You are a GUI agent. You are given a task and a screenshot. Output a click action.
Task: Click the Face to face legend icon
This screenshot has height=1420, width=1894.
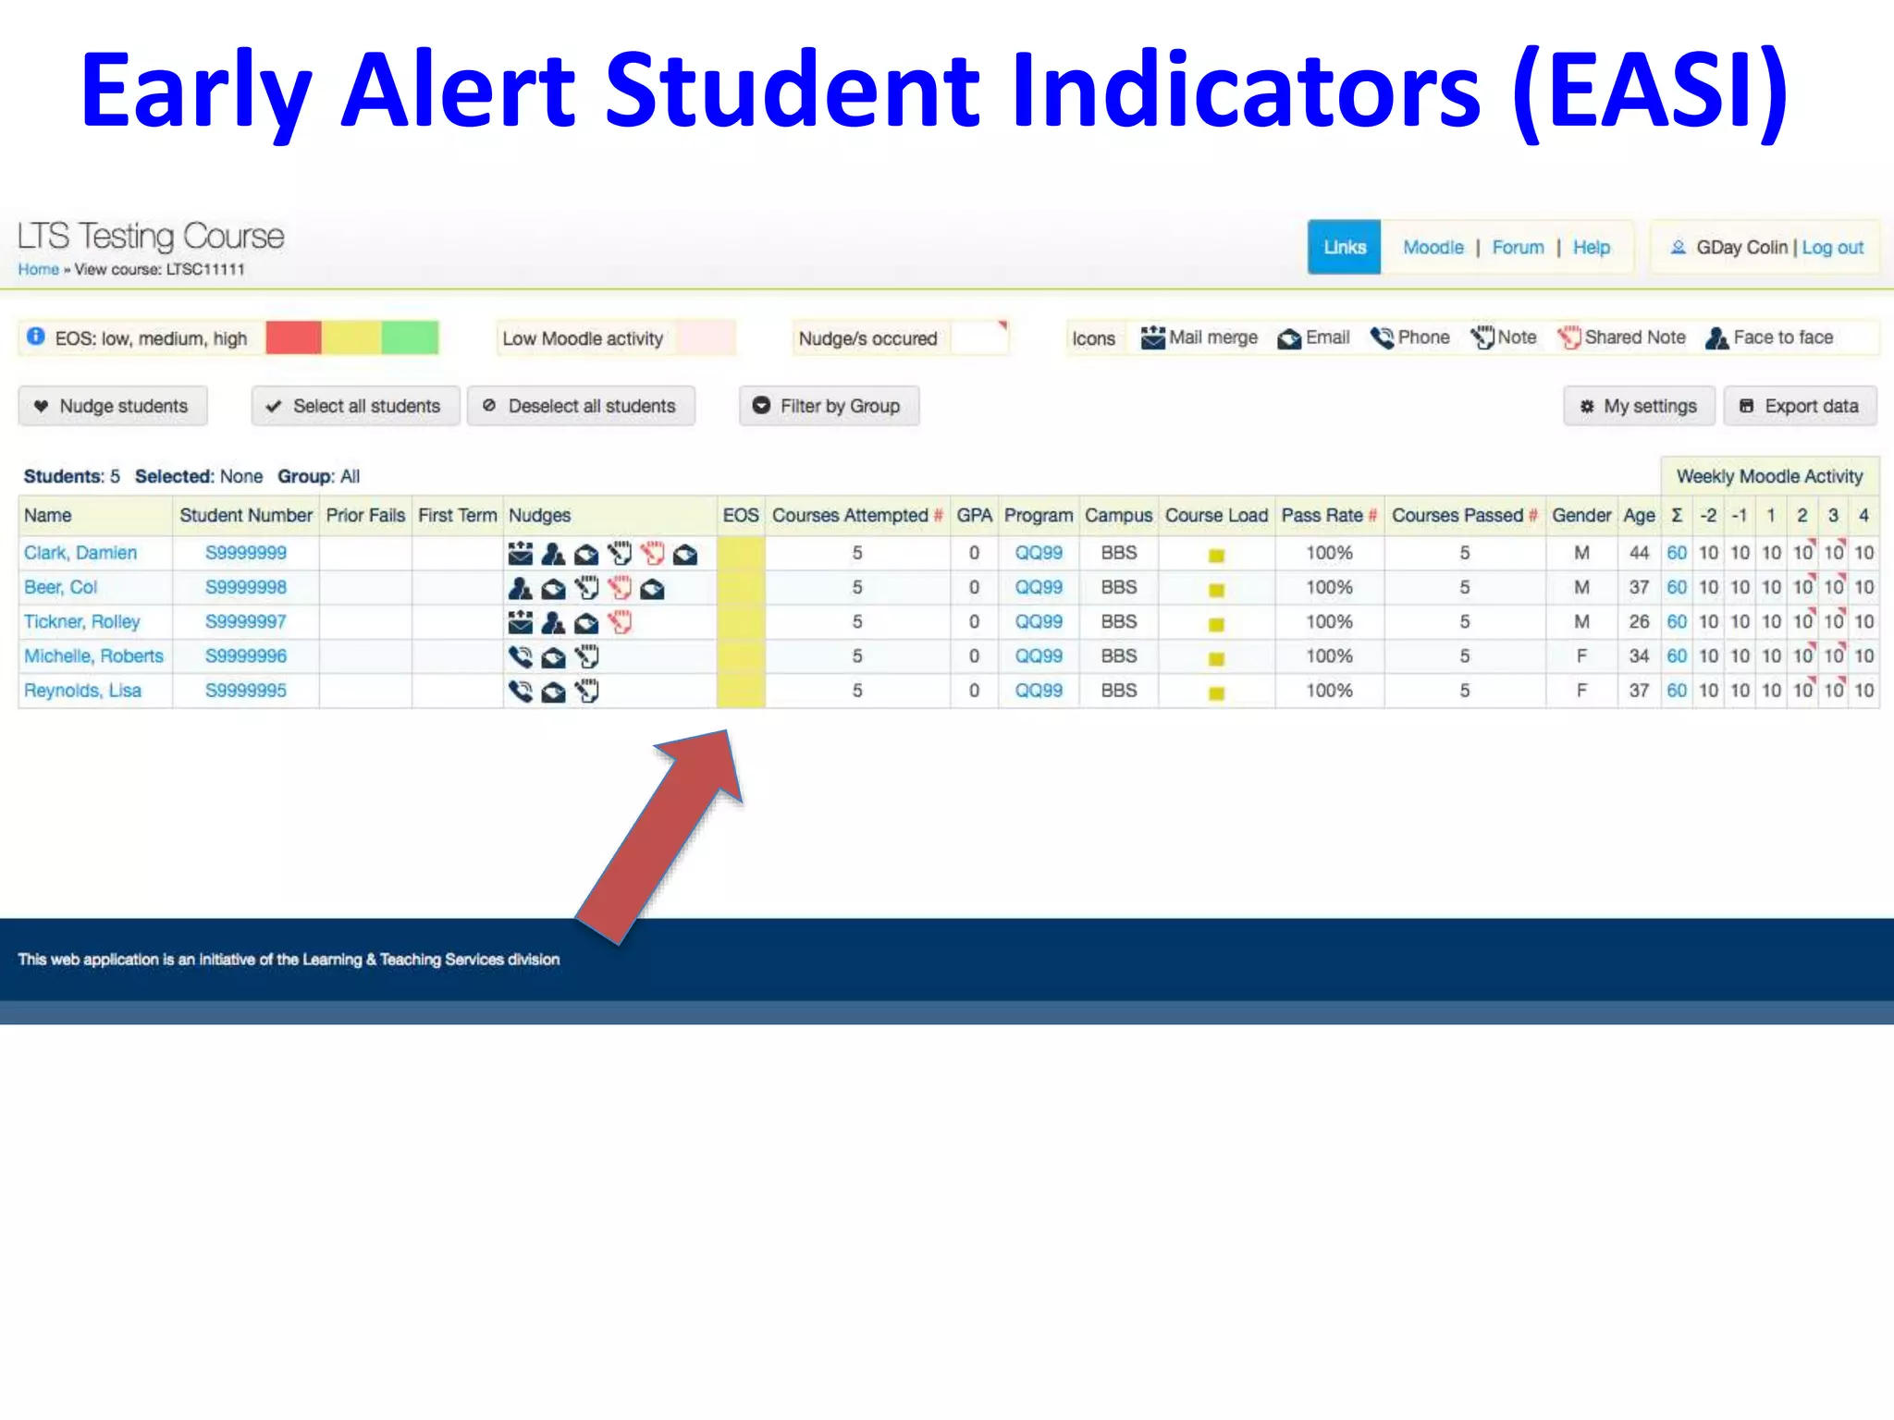1717,338
